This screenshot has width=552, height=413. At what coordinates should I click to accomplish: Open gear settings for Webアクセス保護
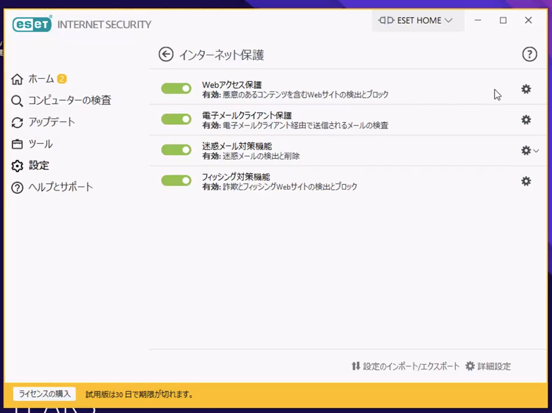point(526,89)
